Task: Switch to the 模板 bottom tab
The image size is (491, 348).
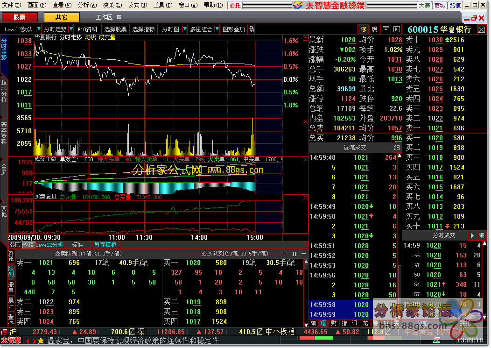Action: [x=28, y=245]
